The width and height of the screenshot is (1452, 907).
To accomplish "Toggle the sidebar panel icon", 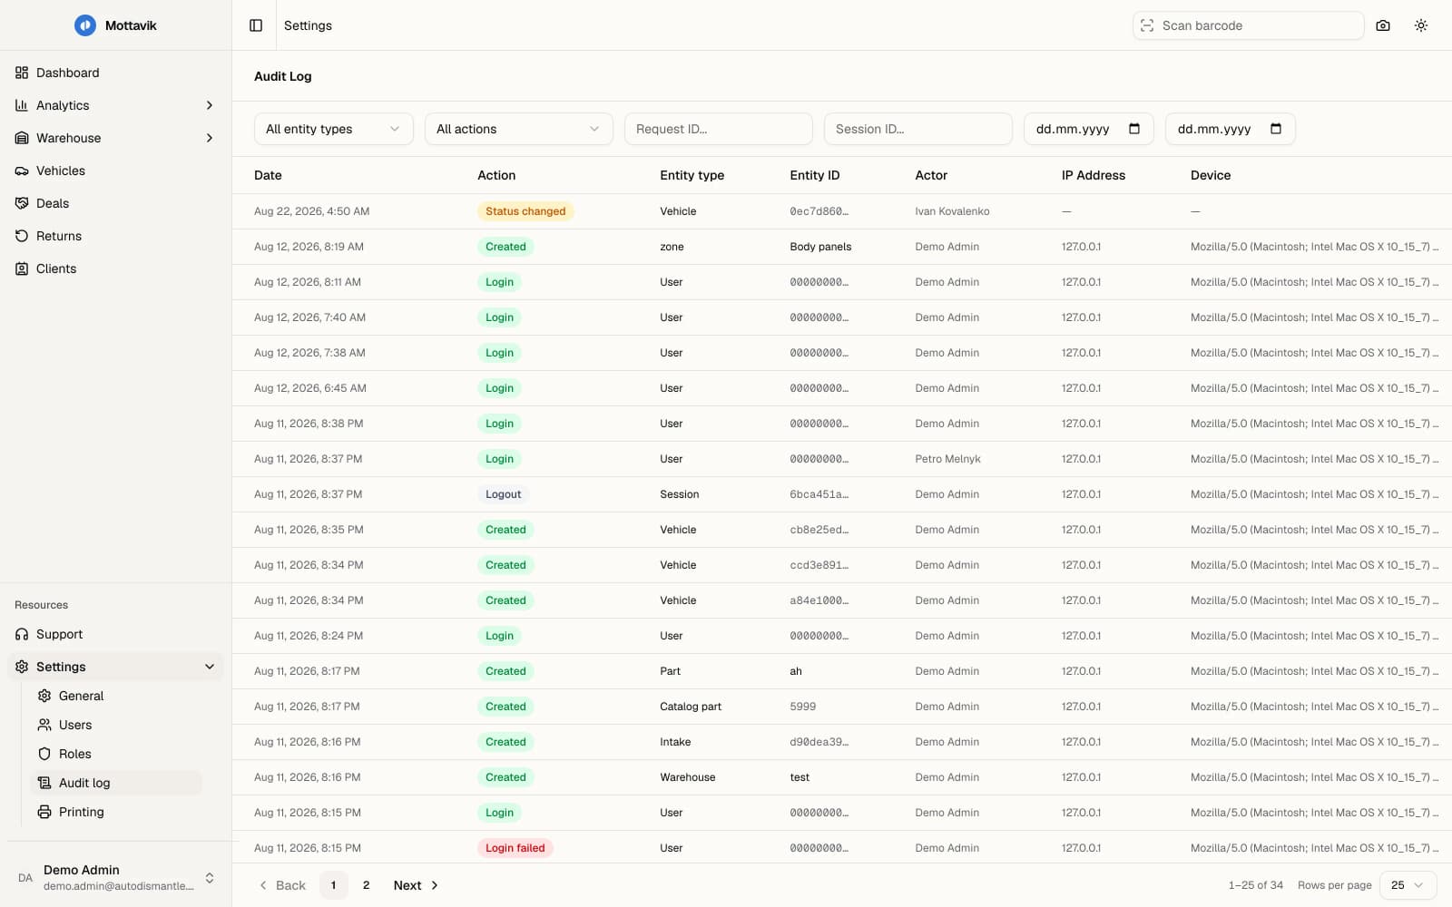I will tap(256, 25).
